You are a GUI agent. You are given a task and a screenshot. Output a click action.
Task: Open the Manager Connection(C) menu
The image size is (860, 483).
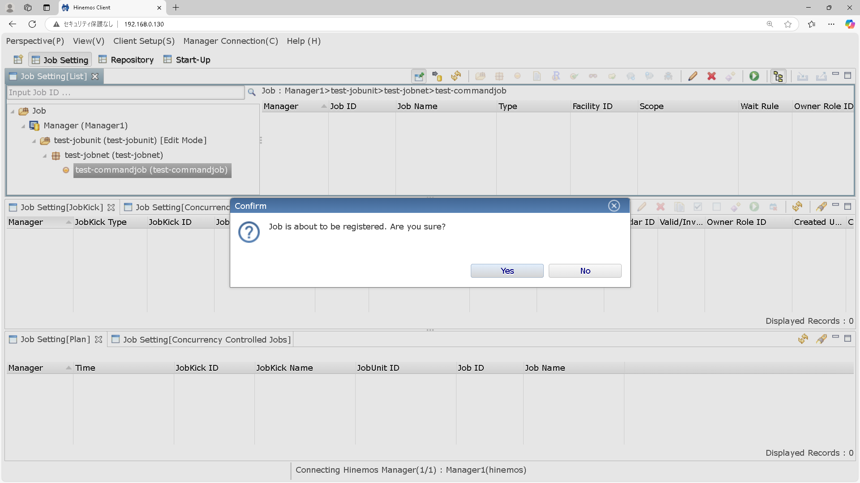pyautogui.click(x=230, y=41)
